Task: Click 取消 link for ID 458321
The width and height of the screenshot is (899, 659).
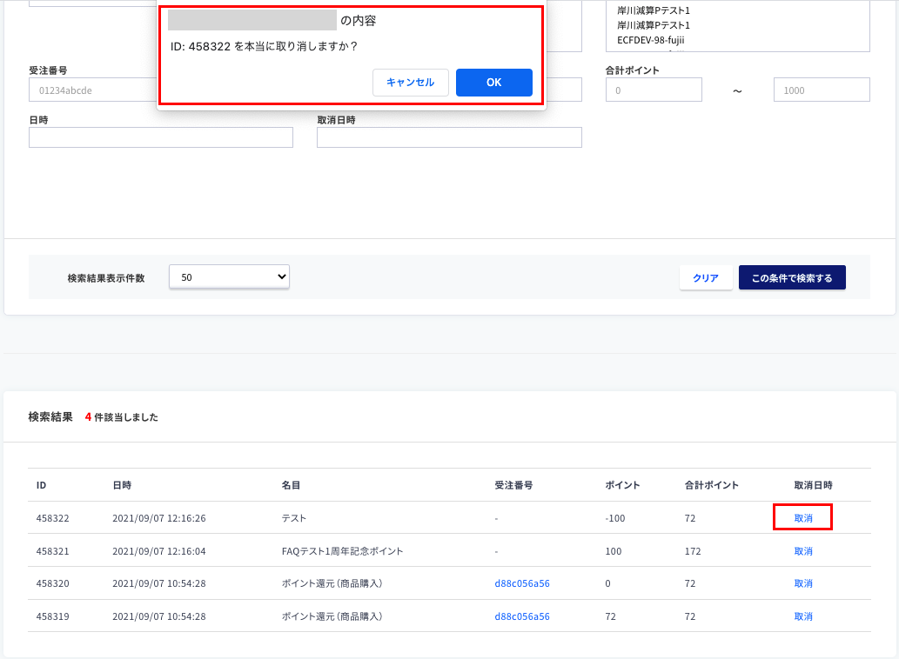Action: 802,551
